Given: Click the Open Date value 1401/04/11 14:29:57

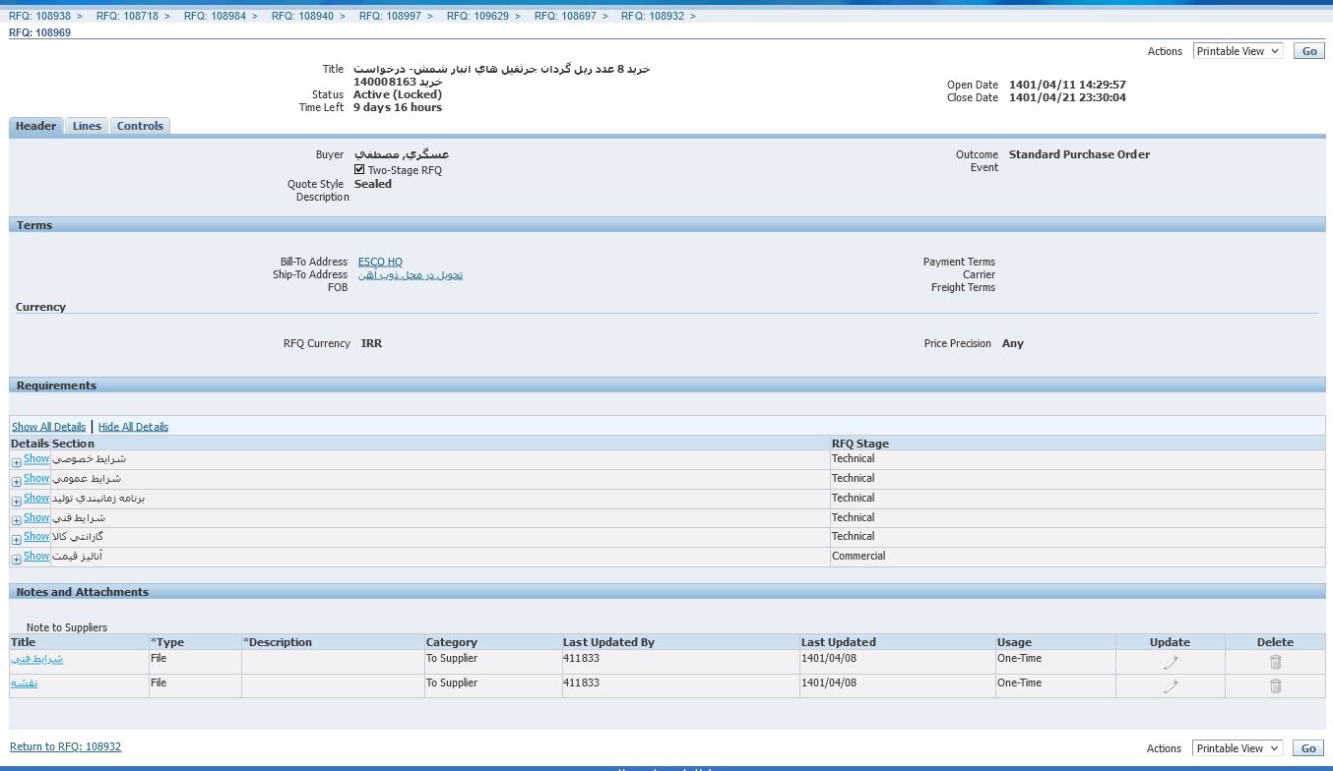Looking at the screenshot, I should (1067, 85).
